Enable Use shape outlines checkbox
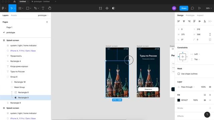The image size is (214, 120). 179,74
